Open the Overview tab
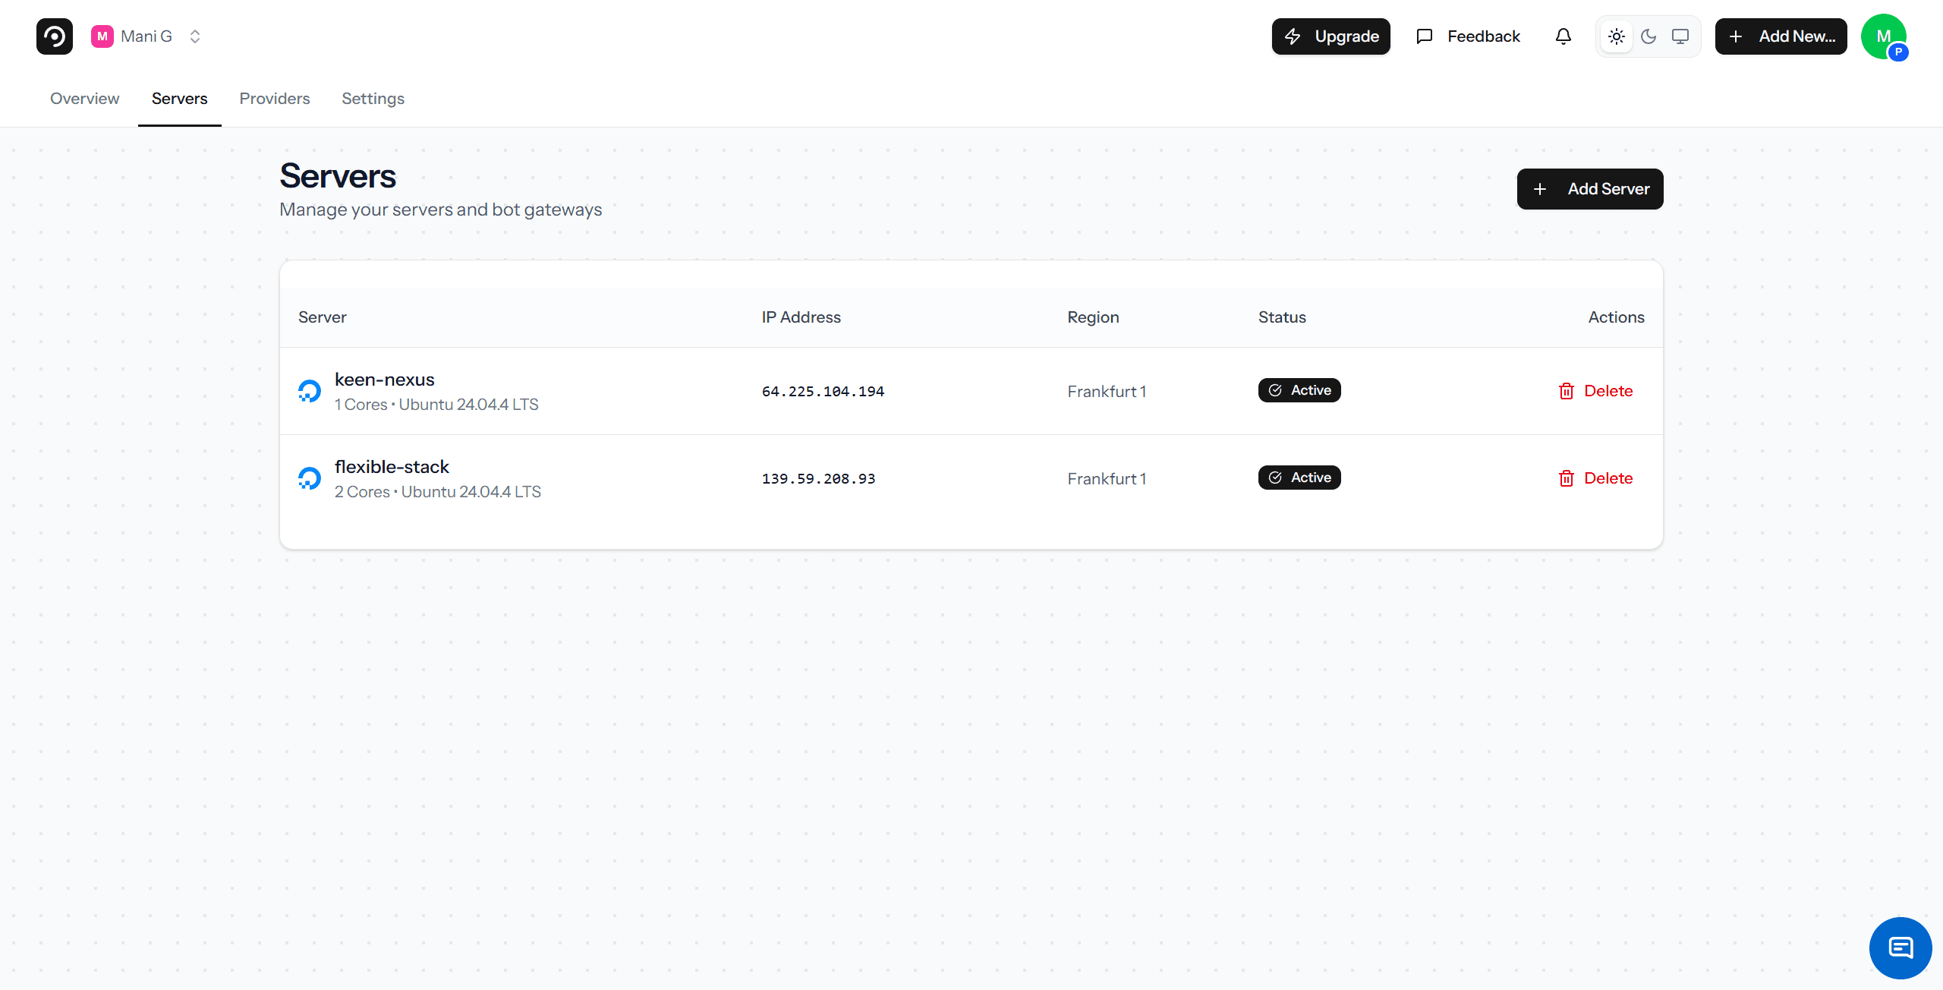This screenshot has height=990, width=1943. (x=84, y=99)
